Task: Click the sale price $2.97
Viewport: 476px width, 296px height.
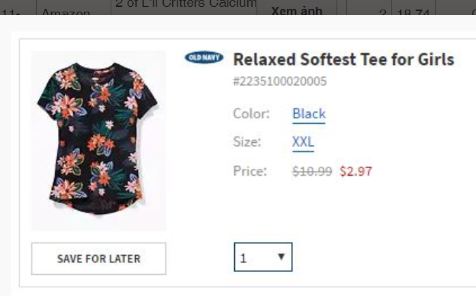Action: 356,172
